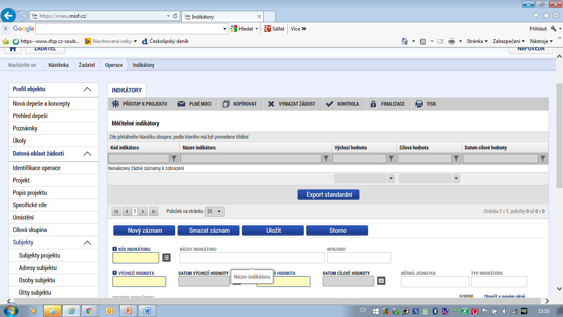Click the Nový záznam button
Viewport: 563px width, 317px height.
(x=144, y=230)
